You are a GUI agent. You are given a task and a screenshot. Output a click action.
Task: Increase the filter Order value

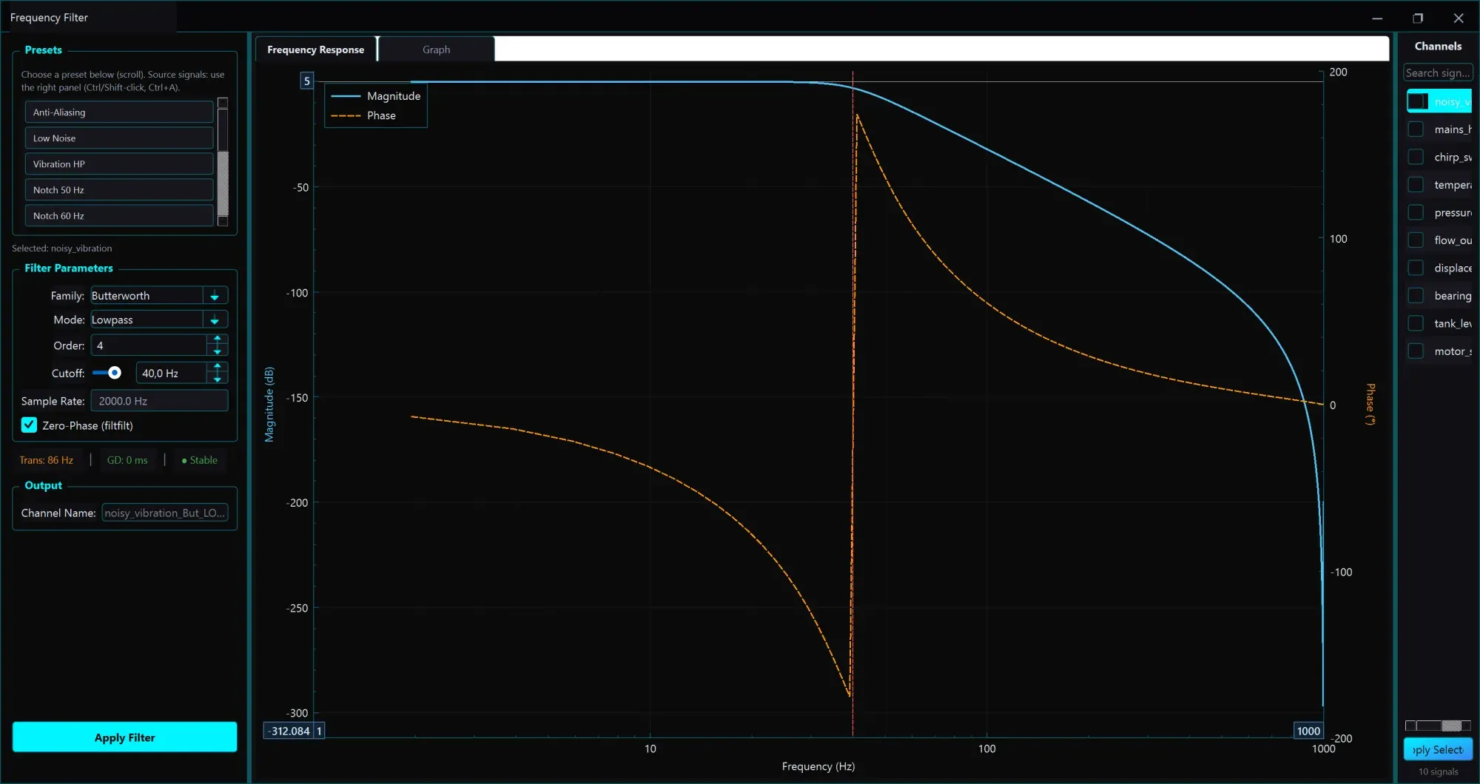218,339
